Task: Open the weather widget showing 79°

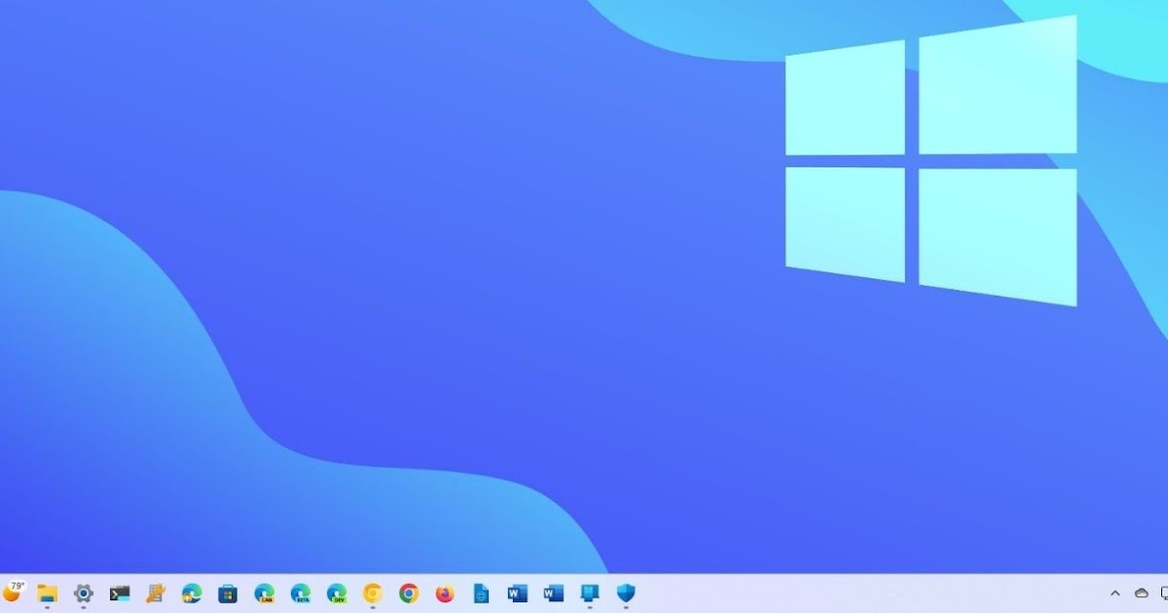Action: tap(14, 592)
